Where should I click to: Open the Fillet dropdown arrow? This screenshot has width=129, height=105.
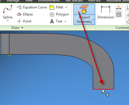pos(66,7)
